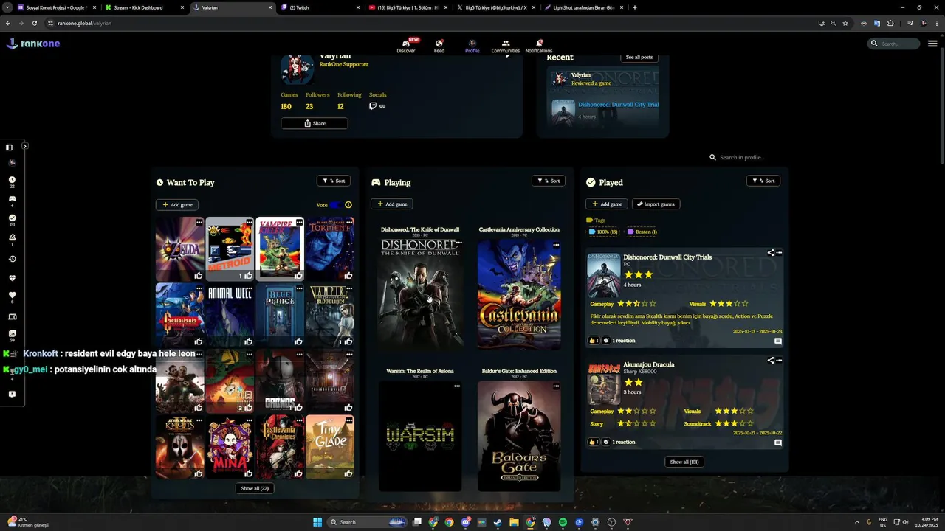This screenshot has height=531, width=945.
Task: Click the RankOne logo
Action: coord(33,44)
